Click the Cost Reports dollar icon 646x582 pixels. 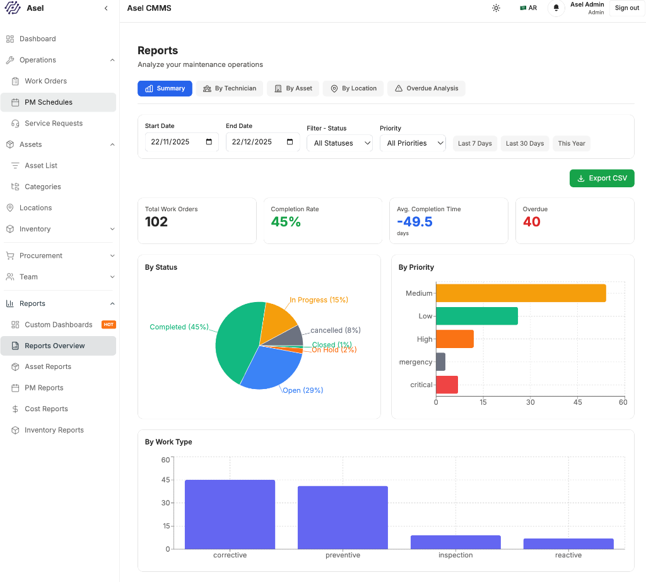point(15,409)
